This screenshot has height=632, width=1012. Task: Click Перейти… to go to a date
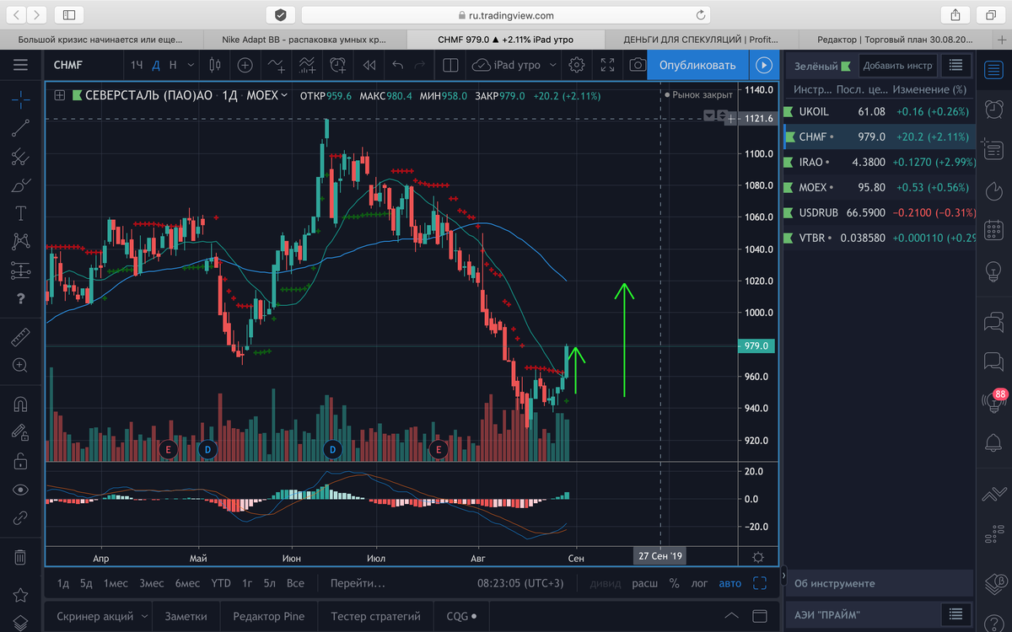(x=358, y=583)
